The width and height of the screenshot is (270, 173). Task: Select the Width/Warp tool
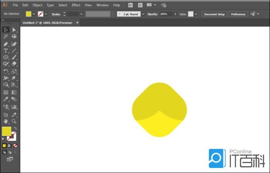[x=6, y=78]
